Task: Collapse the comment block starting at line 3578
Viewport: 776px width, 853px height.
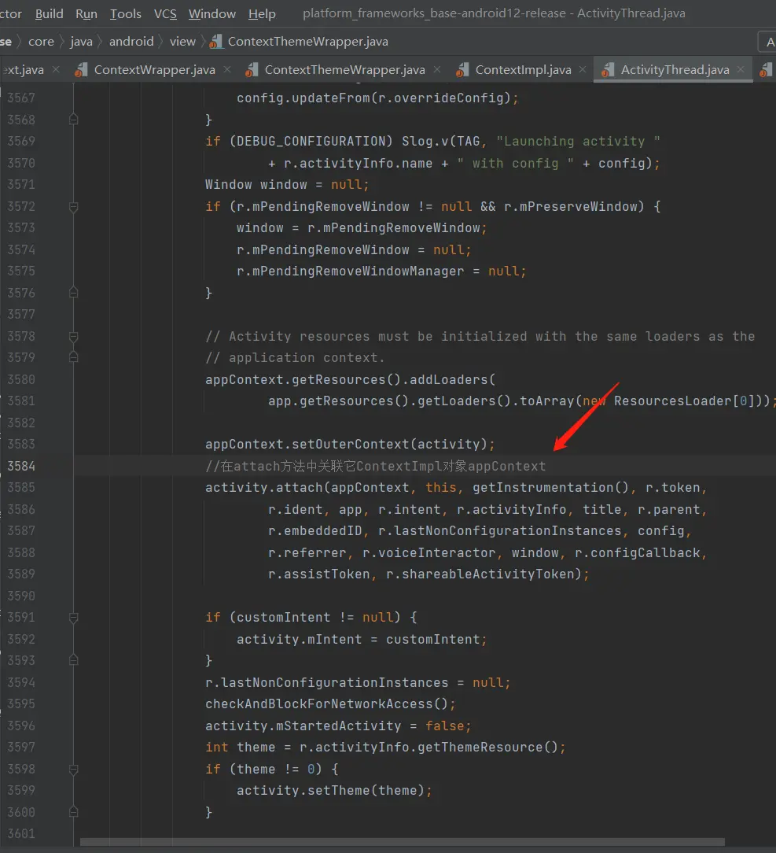Action: (x=73, y=337)
